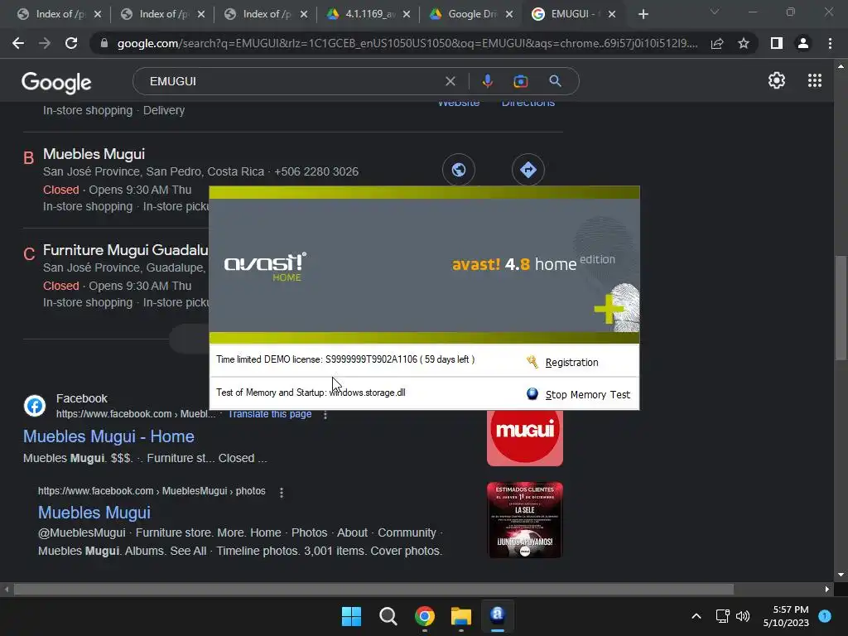Image resolution: width=848 pixels, height=636 pixels.
Task: Get directions to Muebles Mugui
Action: (x=528, y=170)
